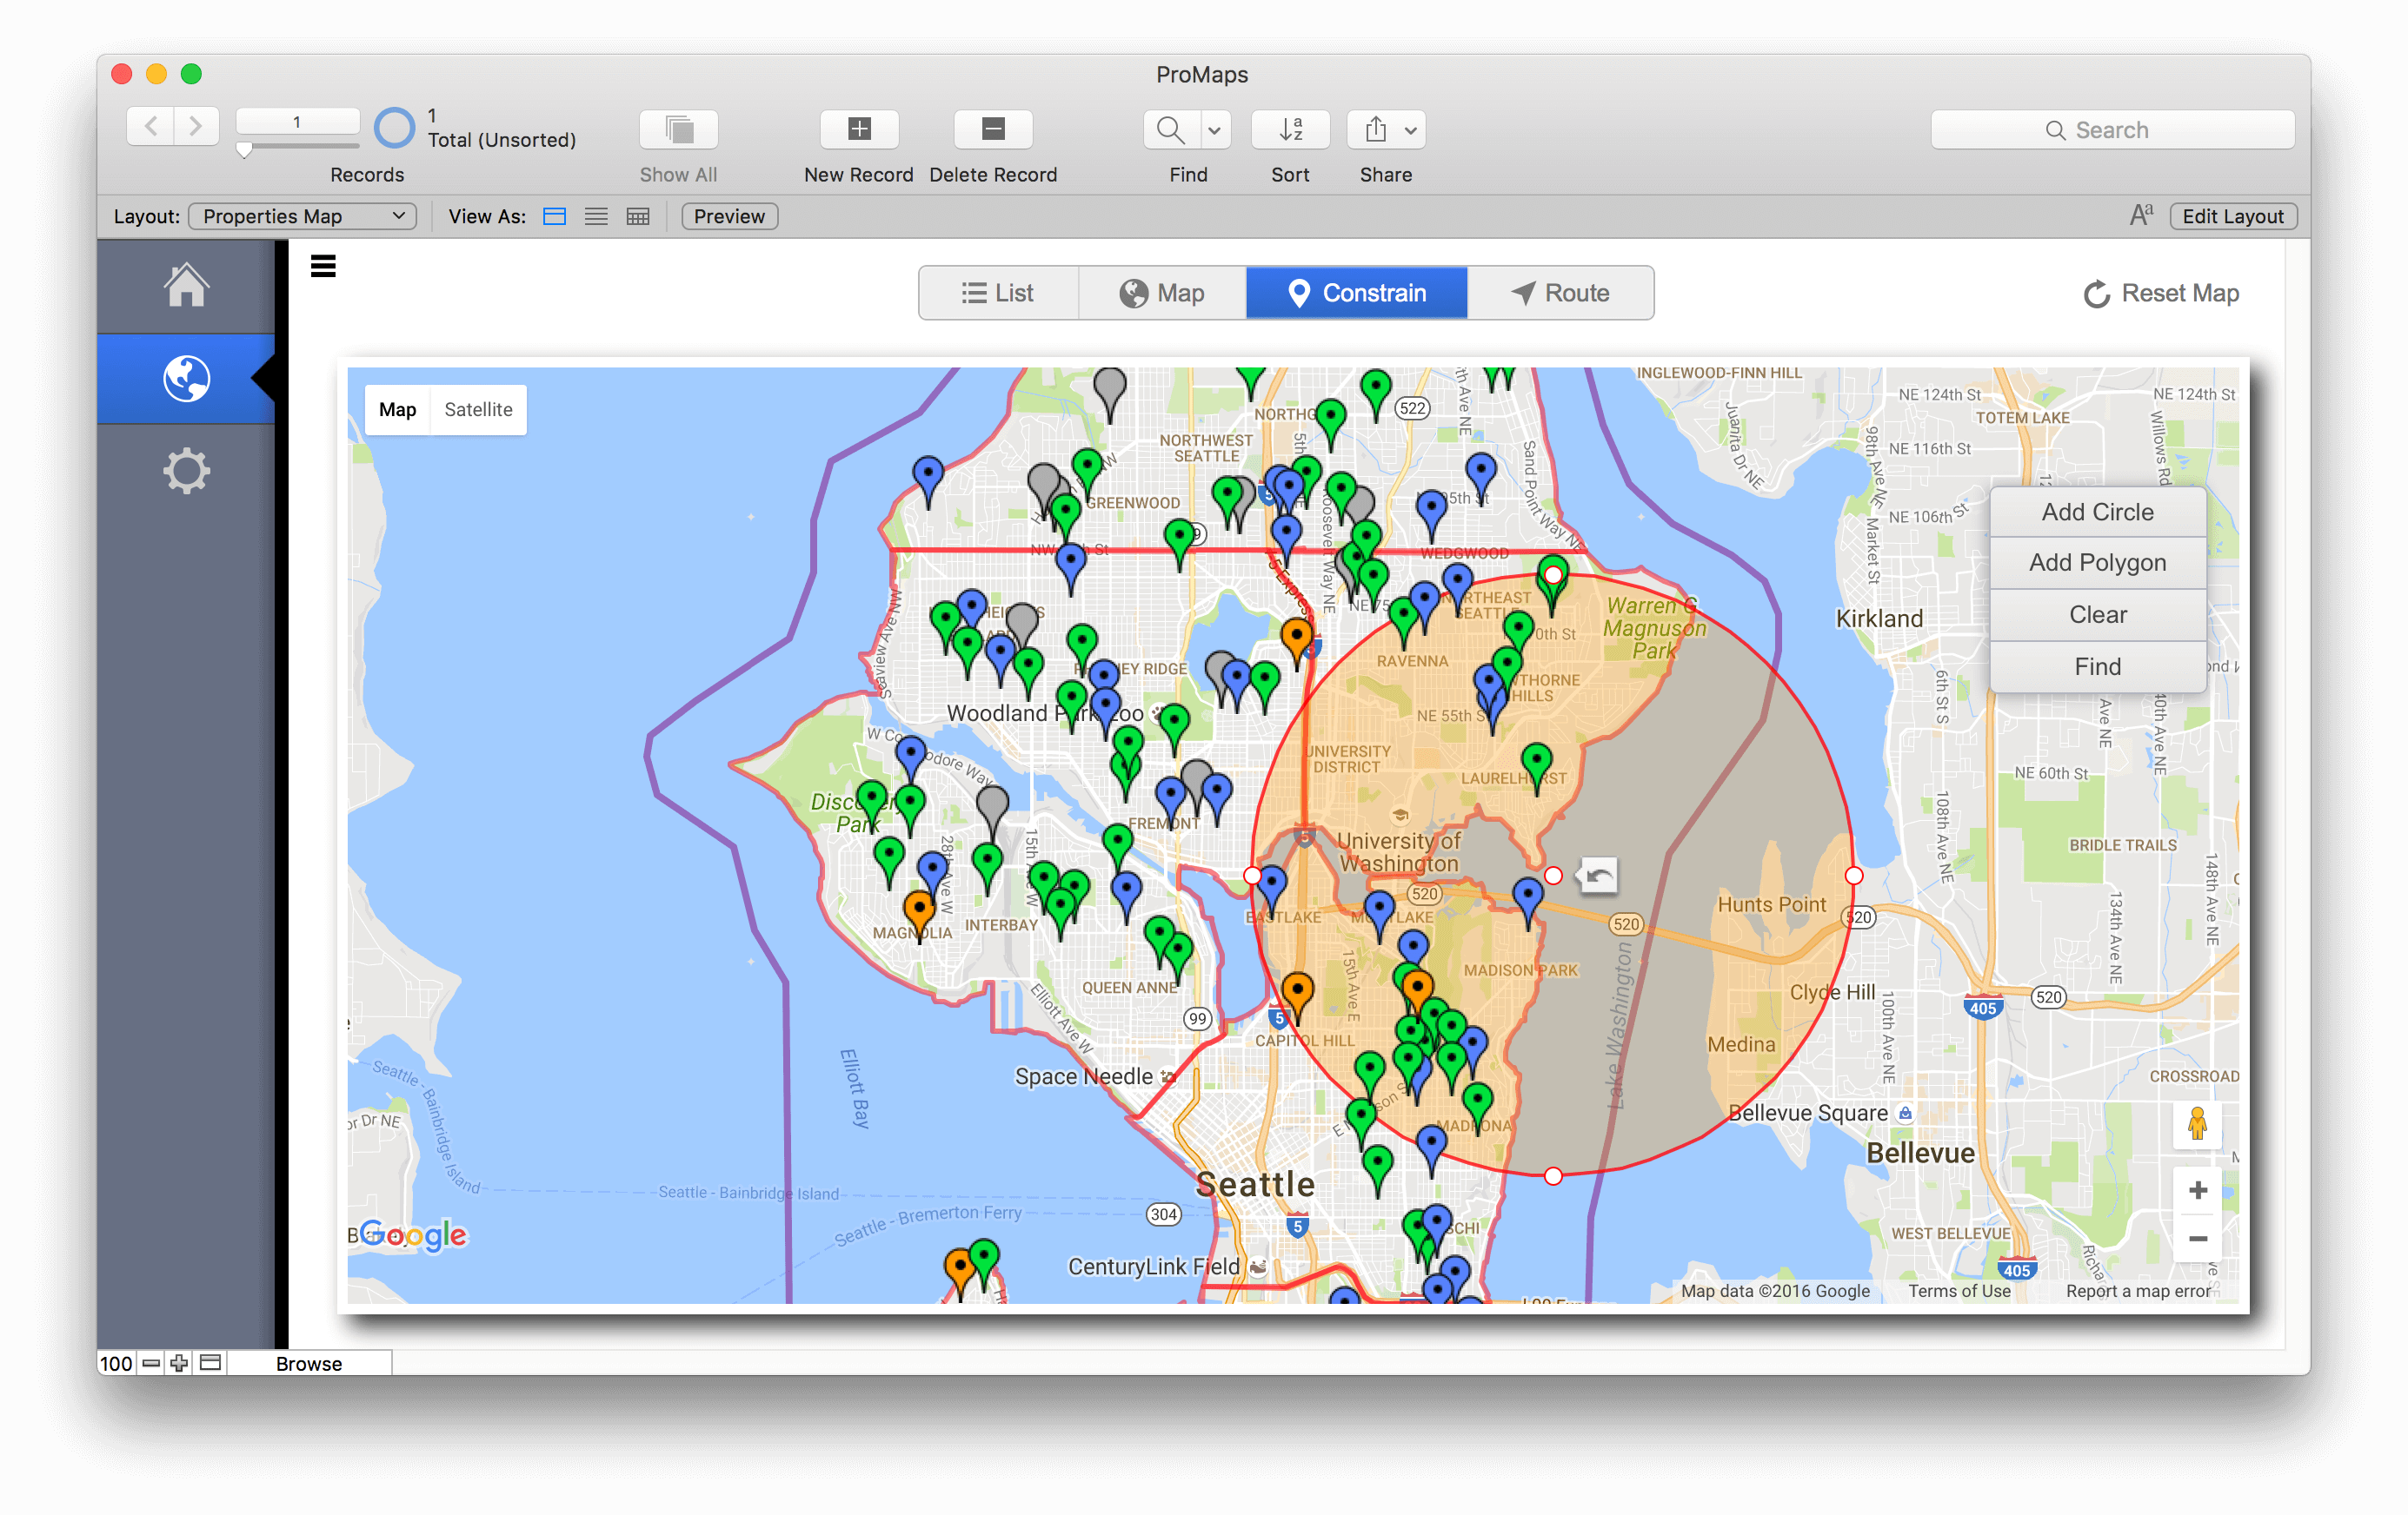Image resolution: width=2408 pixels, height=1515 pixels.
Task: Switch to List view icon
Action: pyautogui.click(x=596, y=215)
